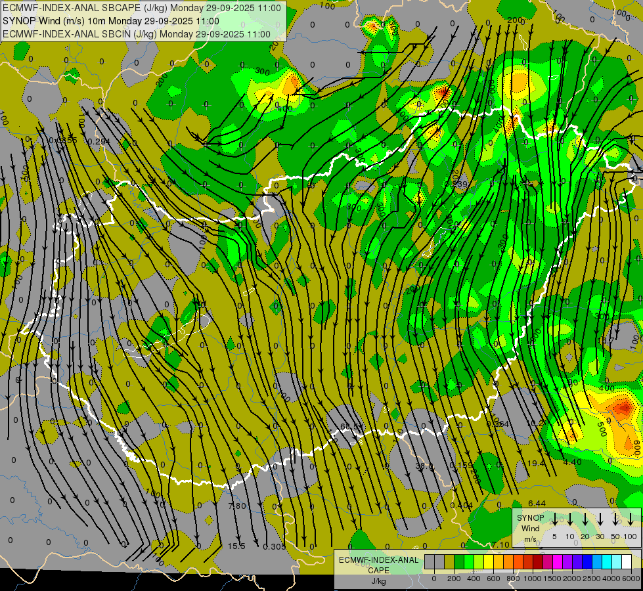Screen dimensions: 643x591
Task: Click the SYNOP Wind 10m title line
Action: 111,21
